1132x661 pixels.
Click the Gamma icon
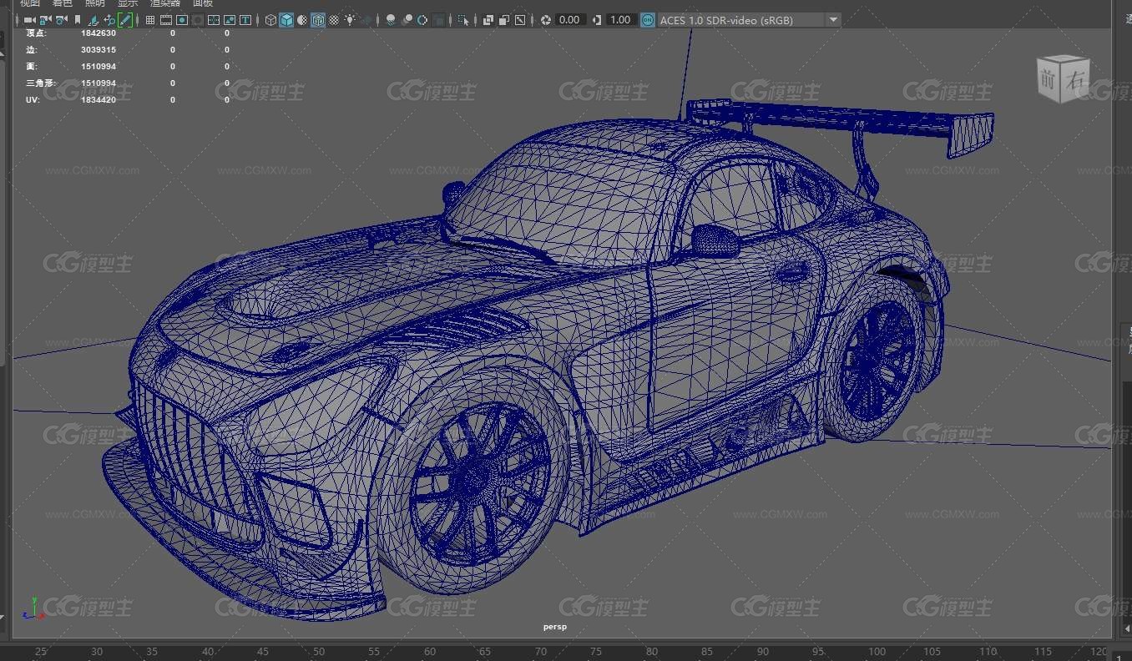596,20
